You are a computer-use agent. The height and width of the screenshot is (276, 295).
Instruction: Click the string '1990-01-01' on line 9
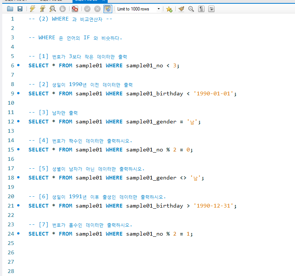click(x=213, y=94)
